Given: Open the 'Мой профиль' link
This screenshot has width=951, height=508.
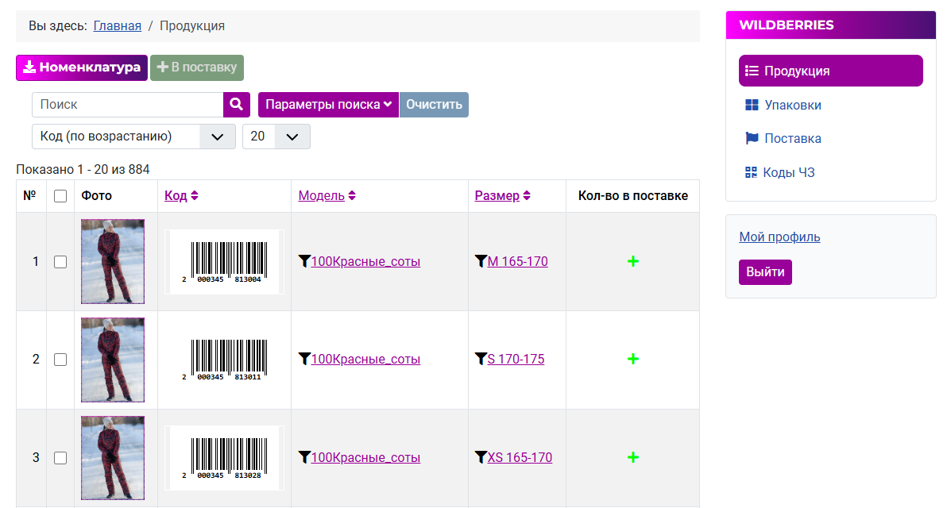Looking at the screenshot, I should pyautogui.click(x=779, y=237).
